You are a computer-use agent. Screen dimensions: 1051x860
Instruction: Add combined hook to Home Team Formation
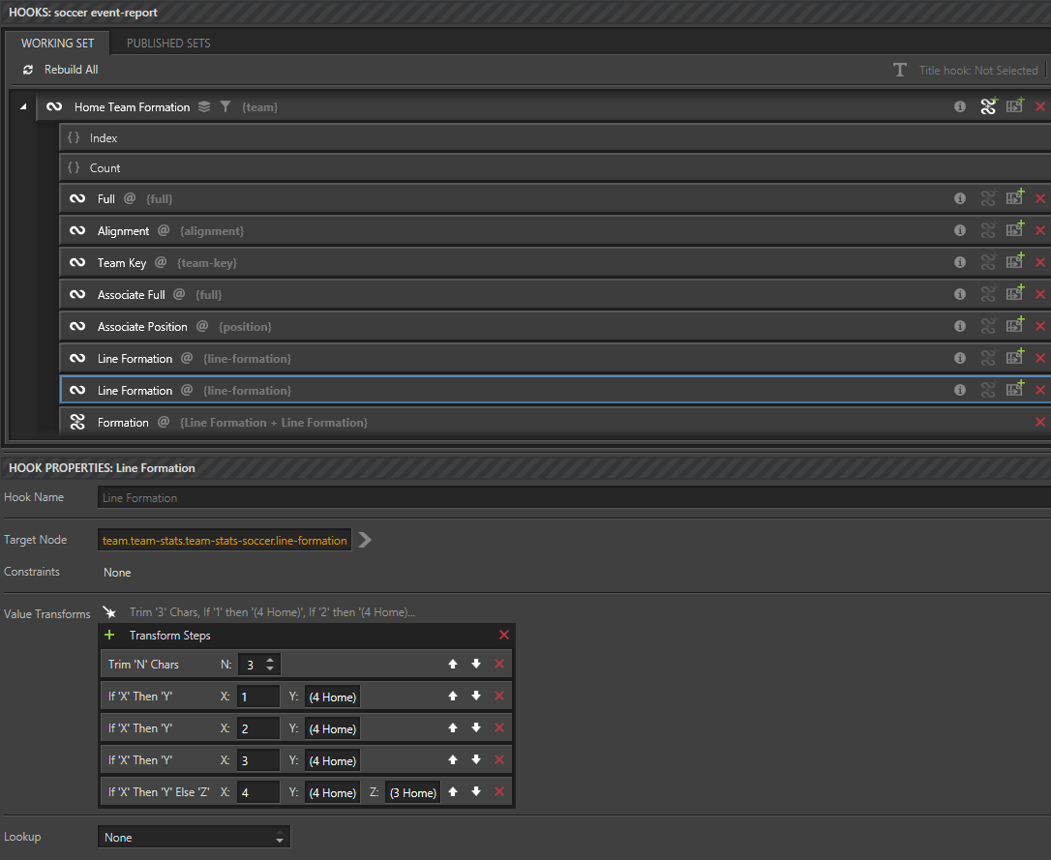pyautogui.click(x=988, y=105)
